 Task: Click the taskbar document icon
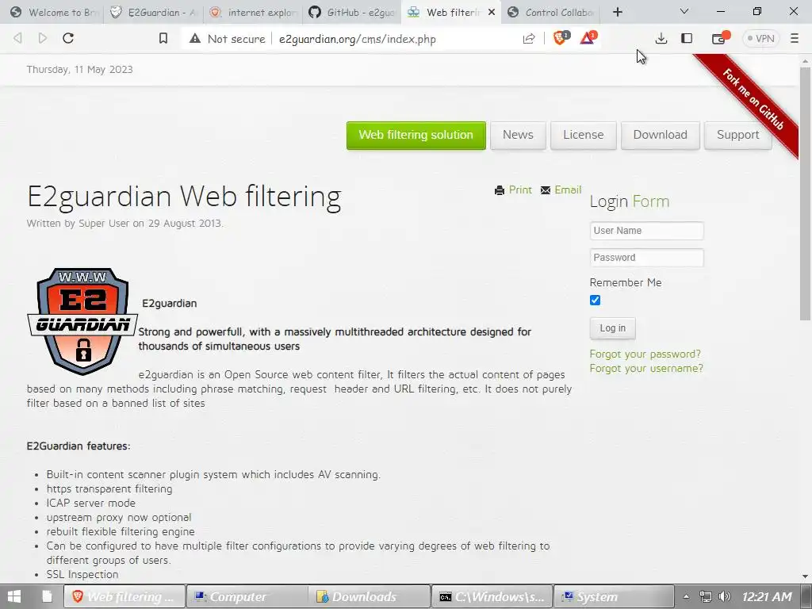click(x=47, y=596)
